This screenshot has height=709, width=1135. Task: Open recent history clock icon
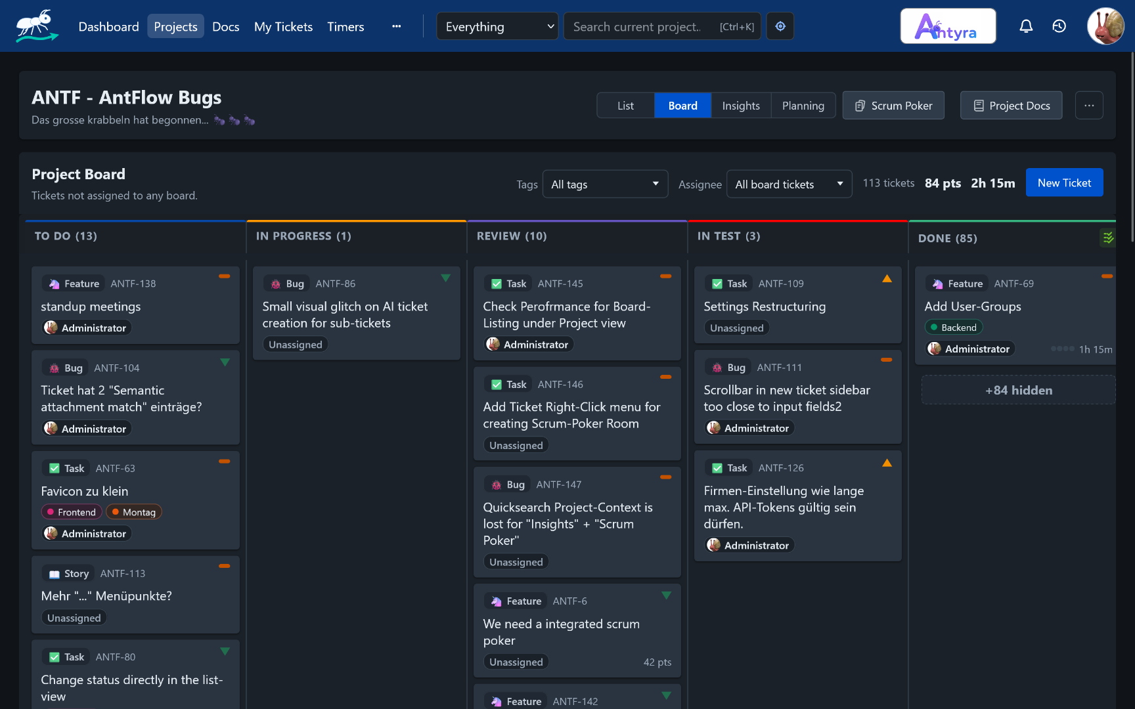coord(1059,26)
